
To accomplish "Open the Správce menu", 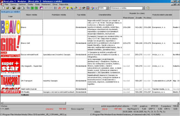I will point(22,4).
